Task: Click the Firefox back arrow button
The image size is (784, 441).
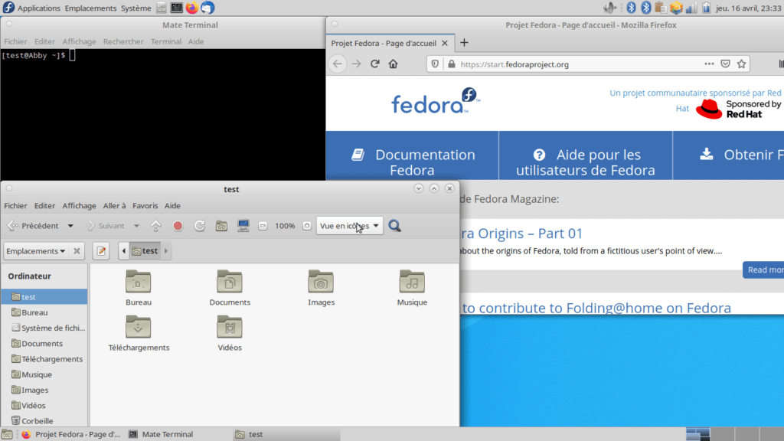Action: coord(338,64)
